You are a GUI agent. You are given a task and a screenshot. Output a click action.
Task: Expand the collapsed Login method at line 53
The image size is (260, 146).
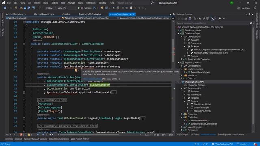[x=24, y=118]
